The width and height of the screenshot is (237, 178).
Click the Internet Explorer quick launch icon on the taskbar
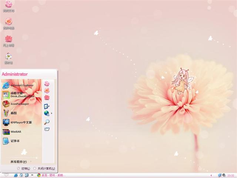tap(16, 175)
